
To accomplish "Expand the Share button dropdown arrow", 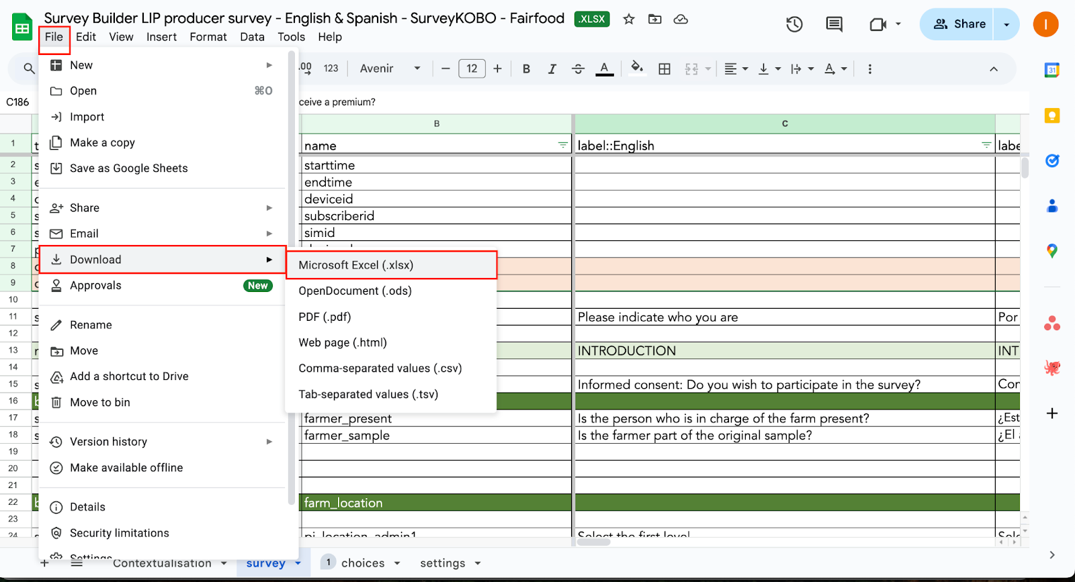I will pyautogui.click(x=1006, y=24).
